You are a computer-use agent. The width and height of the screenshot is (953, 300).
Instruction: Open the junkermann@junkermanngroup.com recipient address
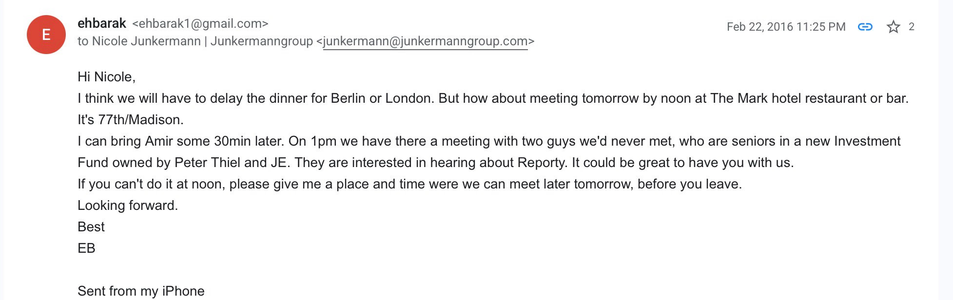click(x=425, y=41)
